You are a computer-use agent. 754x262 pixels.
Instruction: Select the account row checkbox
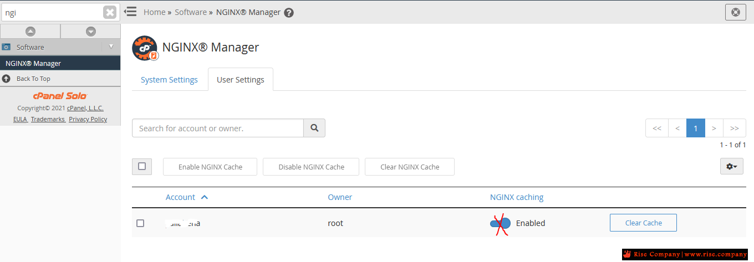[x=140, y=223]
